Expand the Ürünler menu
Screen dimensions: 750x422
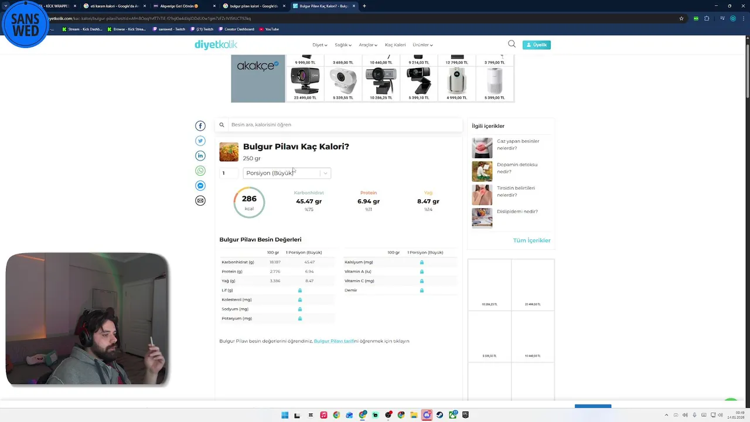pyautogui.click(x=422, y=45)
